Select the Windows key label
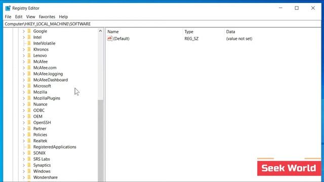Viewport: 324px width, 182px height. pyautogui.click(x=42, y=171)
